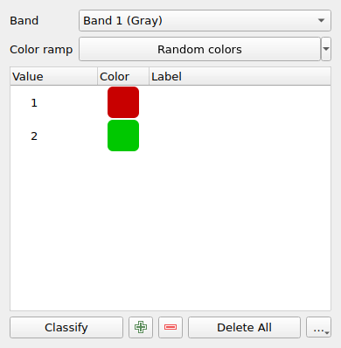Click the Color ramp label text
The width and height of the screenshot is (341, 348).
41,50
